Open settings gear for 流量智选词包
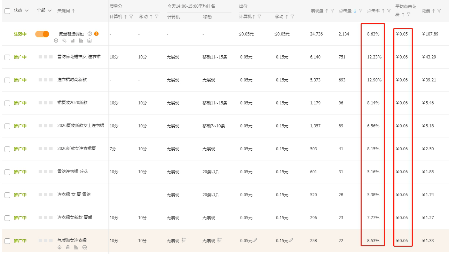 [56, 41]
